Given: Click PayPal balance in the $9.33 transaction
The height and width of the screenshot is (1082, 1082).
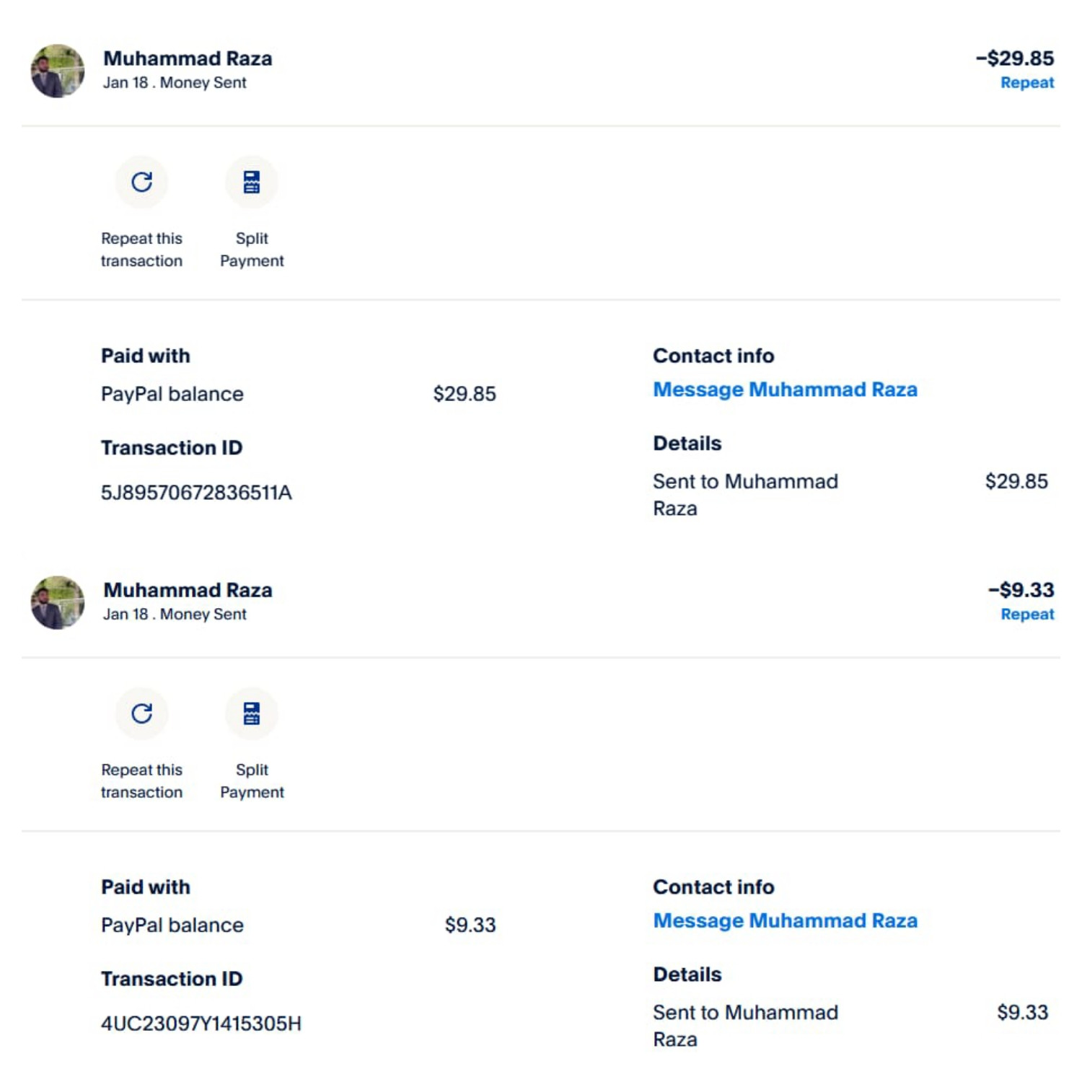Looking at the screenshot, I should [172, 925].
